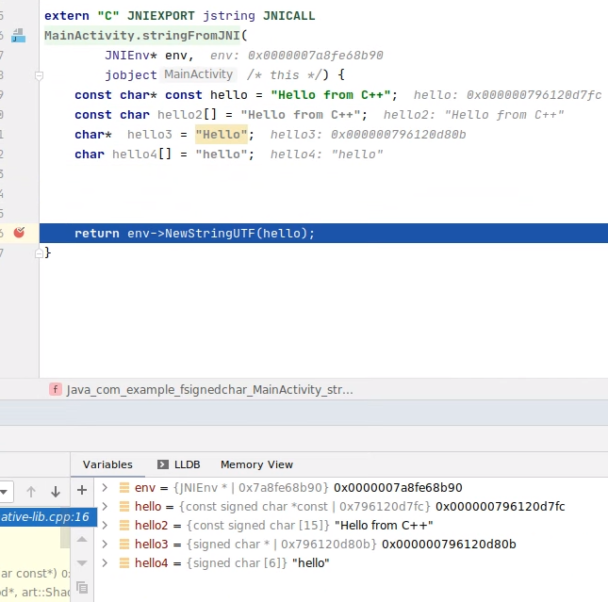Expand the hello2 array variable

click(x=106, y=525)
